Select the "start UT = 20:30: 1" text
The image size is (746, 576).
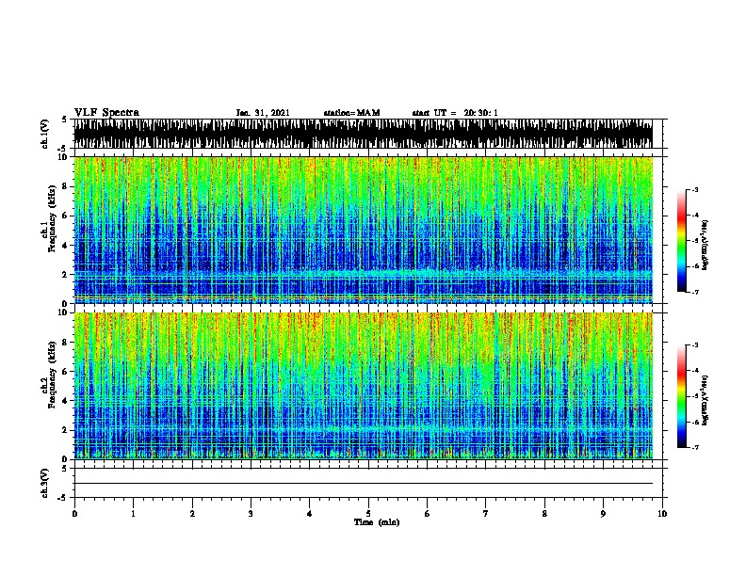pos(455,113)
